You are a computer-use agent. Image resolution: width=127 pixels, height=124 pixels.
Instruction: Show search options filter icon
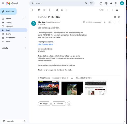(x=91, y=3)
